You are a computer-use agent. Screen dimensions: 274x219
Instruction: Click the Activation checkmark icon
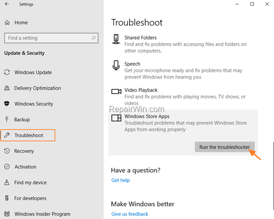click(7, 167)
